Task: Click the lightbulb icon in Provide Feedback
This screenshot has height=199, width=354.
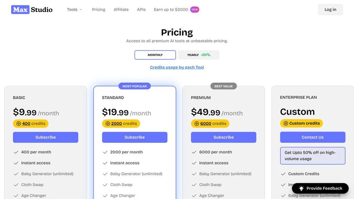Action: (x=301, y=188)
